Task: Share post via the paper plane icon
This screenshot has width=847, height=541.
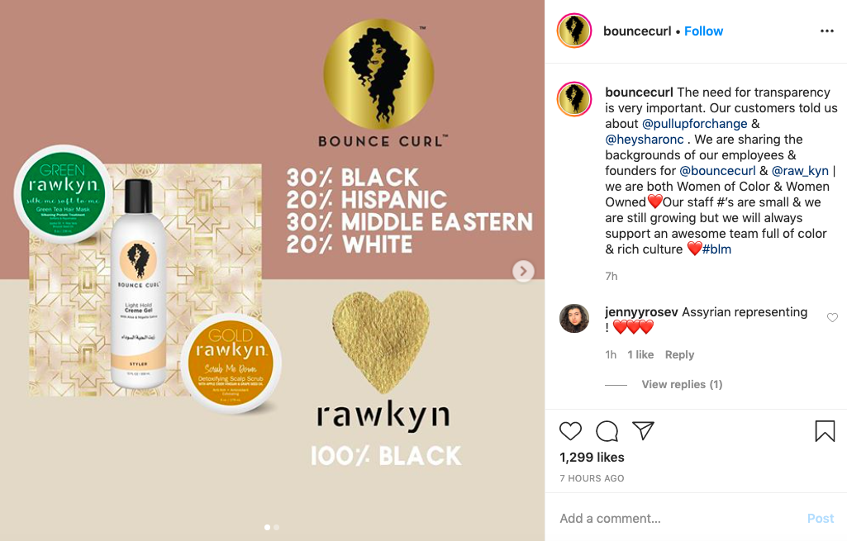Action: (x=644, y=430)
